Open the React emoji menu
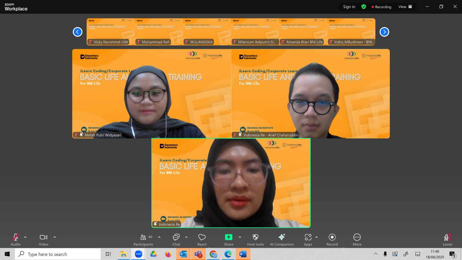The image size is (462, 260). (202, 240)
